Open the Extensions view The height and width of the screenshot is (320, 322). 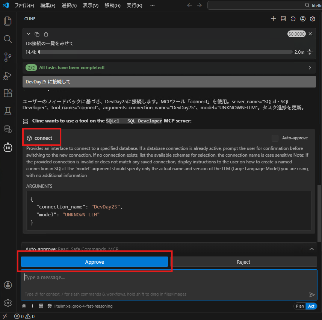pyautogui.click(x=8, y=93)
